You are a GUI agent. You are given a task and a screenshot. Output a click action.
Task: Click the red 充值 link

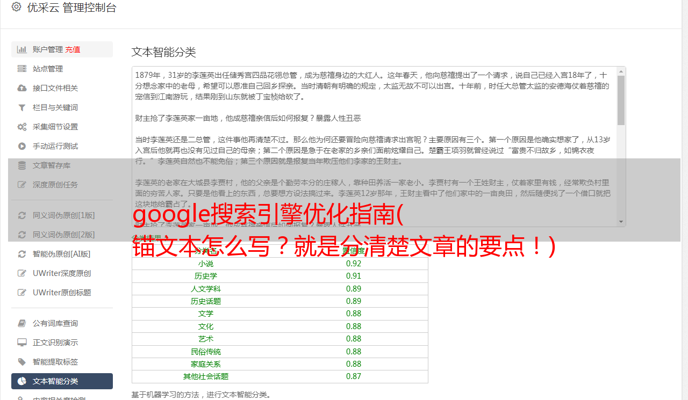coord(73,49)
